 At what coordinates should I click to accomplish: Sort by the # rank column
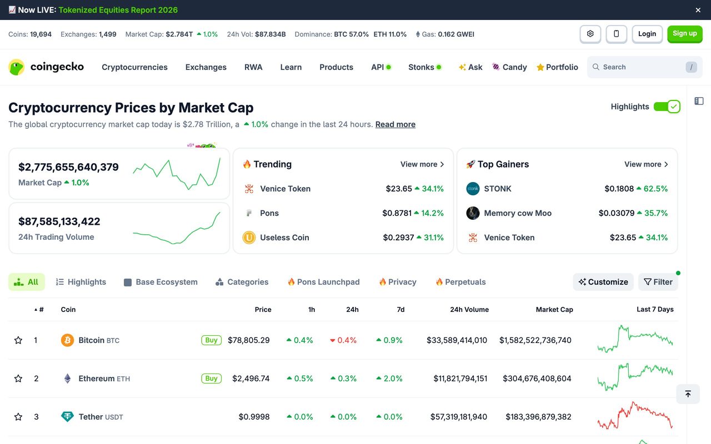(39, 310)
